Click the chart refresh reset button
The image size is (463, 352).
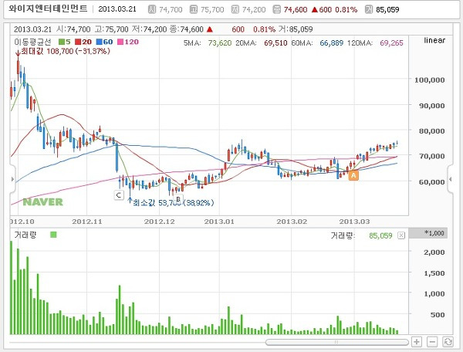[x=448, y=342]
